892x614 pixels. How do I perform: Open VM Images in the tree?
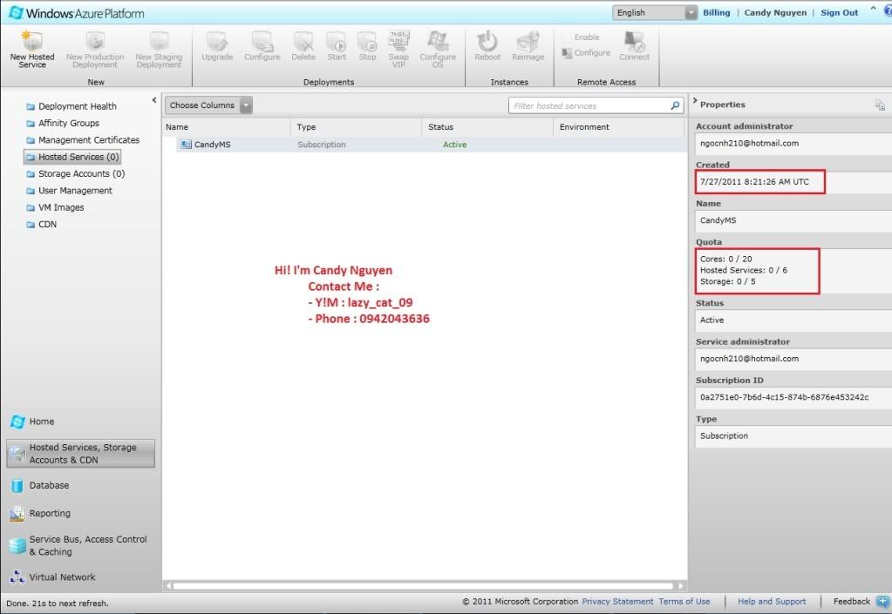point(55,207)
